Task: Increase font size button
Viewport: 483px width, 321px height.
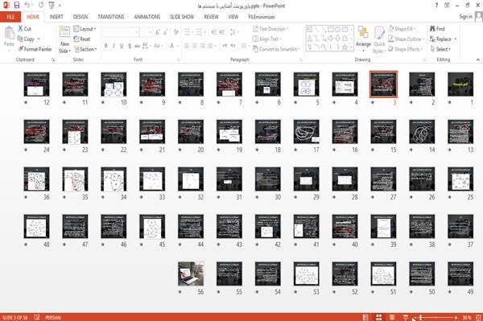Action: pos(158,32)
